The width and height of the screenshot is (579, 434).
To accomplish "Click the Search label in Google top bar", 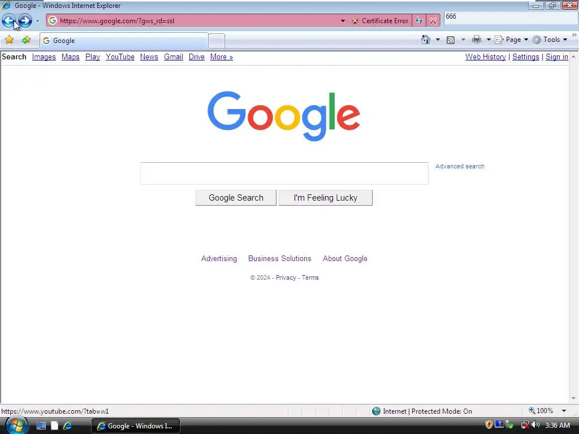I will click(x=14, y=57).
